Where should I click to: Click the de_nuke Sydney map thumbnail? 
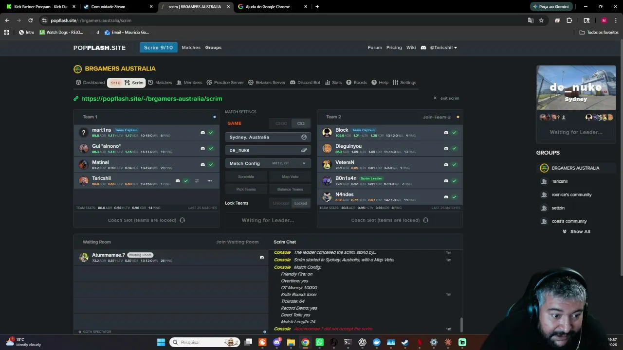tap(576, 87)
